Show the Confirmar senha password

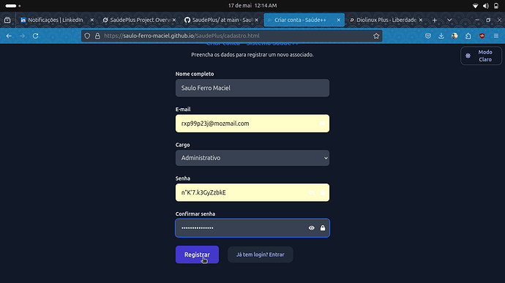tap(312, 228)
